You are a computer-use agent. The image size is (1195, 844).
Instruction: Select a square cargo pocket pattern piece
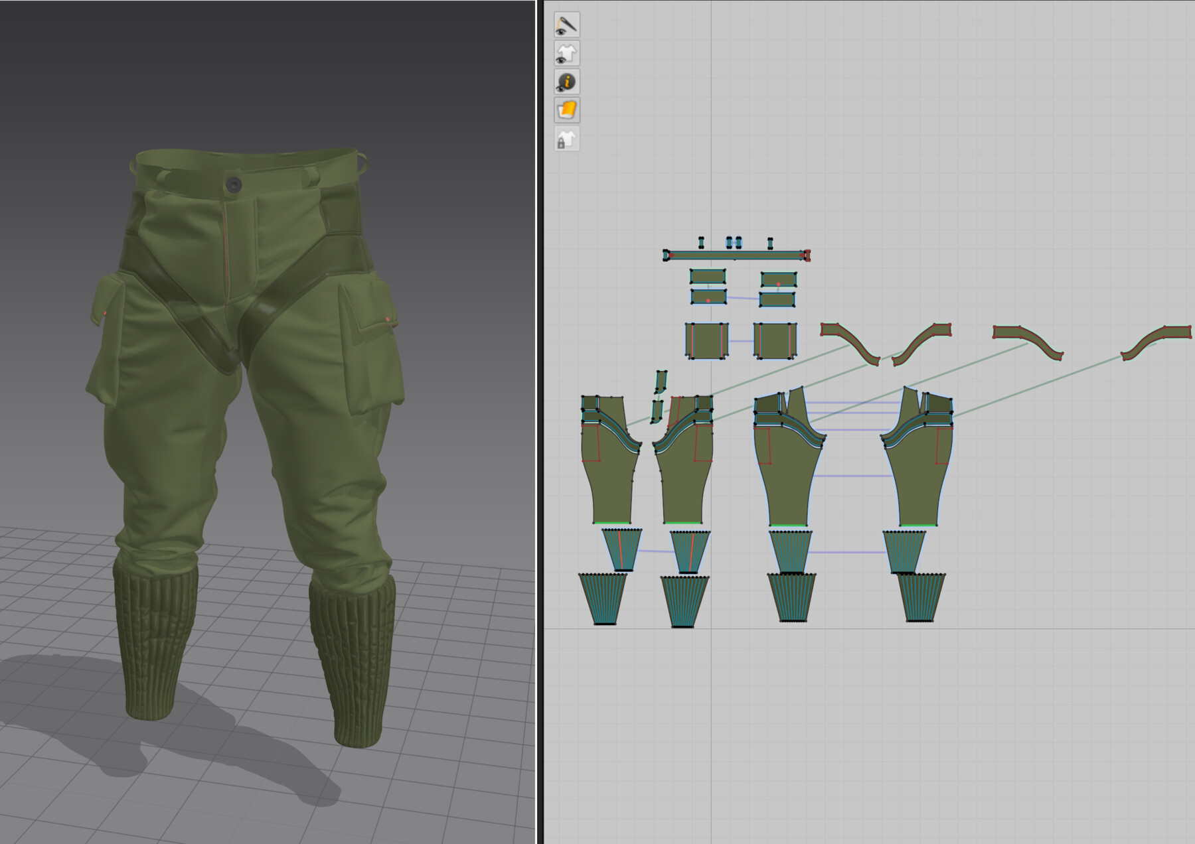tap(707, 340)
